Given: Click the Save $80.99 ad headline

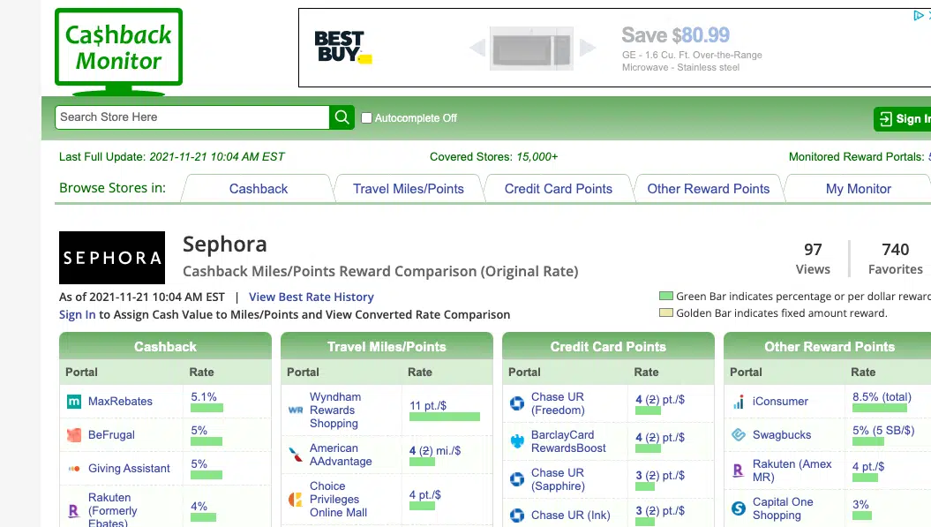Looking at the screenshot, I should pos(676,35).
